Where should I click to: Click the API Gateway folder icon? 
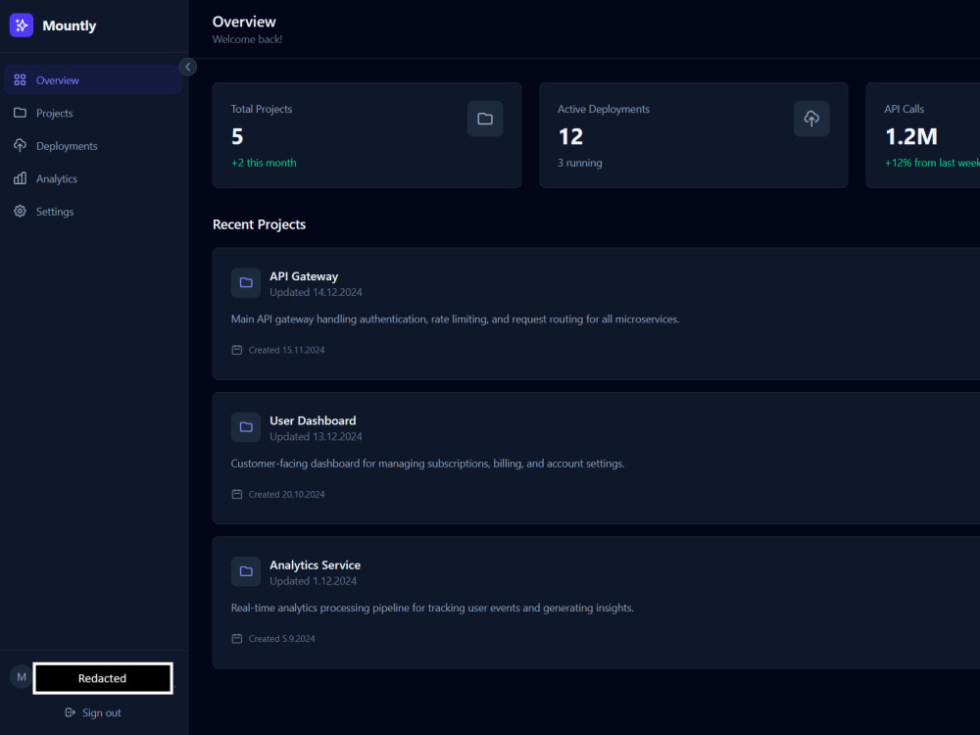[x=246, y=282]
